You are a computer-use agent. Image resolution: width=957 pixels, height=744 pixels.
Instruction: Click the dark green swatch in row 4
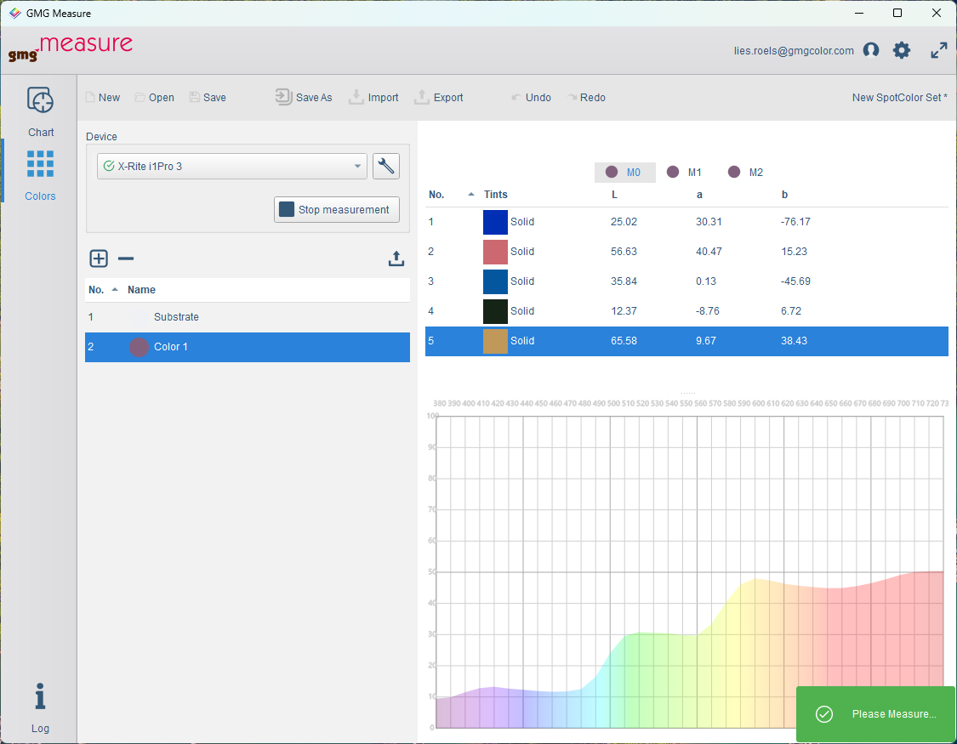[496, 311]
